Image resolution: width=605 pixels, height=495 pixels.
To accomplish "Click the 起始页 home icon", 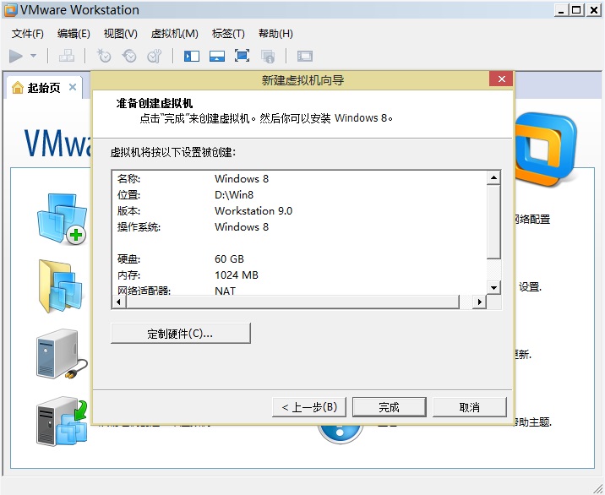I will [x=18, y=88].
